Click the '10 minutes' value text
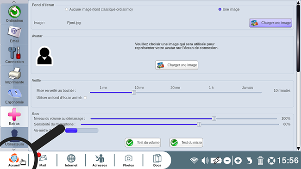 [282, 90]
